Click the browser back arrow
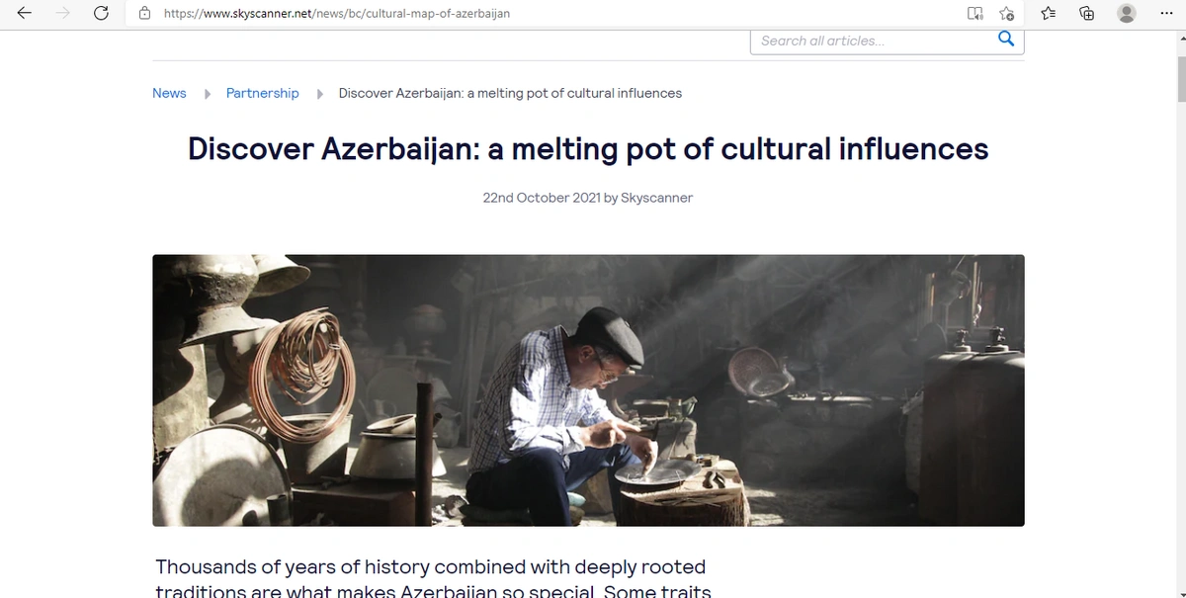Screen dimensions: 1186x598 pos(25,14)
